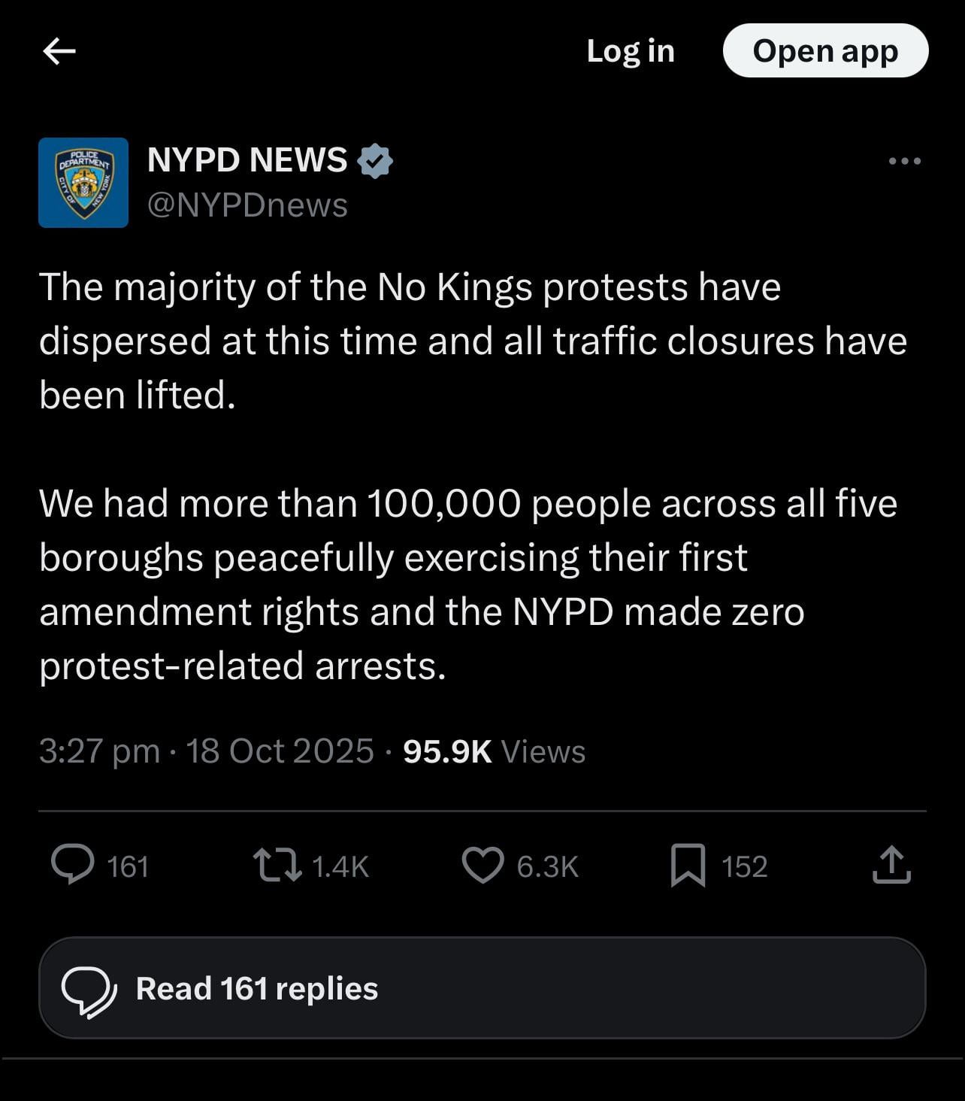Screen dimensions: 965x1101
Task: Click the 3:27 pm timestamp
Action: [x=99, y=751]
